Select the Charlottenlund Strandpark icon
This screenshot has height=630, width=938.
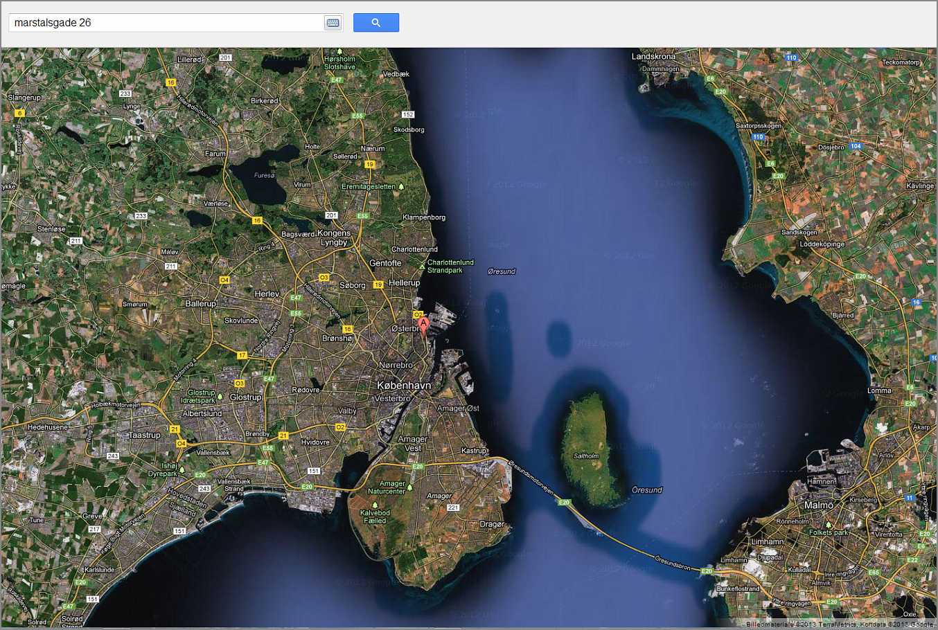422,266
